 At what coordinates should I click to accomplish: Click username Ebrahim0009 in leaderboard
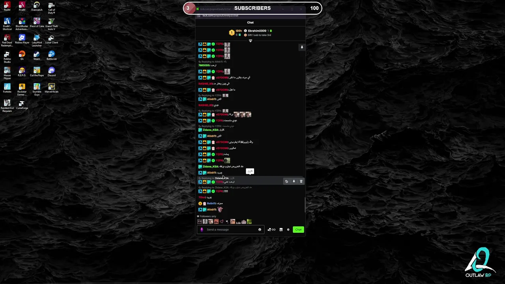click(x=257, y=31)
